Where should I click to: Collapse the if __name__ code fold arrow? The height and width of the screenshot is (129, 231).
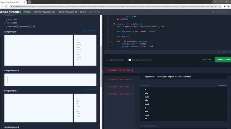[111, 24]
